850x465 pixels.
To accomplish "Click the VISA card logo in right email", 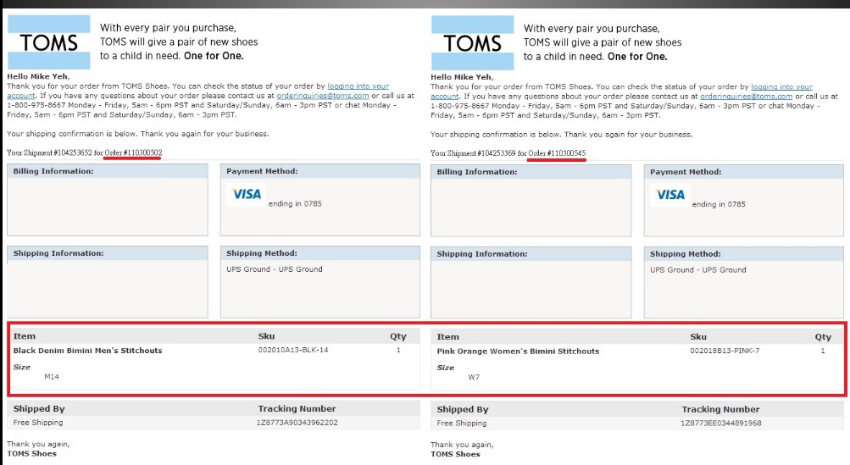I will (670, 195).
